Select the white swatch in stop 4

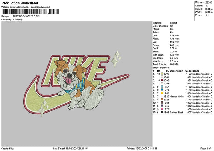[162, 83]
